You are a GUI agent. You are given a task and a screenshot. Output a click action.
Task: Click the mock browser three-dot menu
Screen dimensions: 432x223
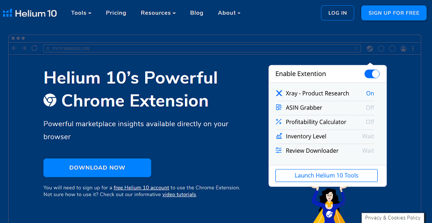point(413,48)
